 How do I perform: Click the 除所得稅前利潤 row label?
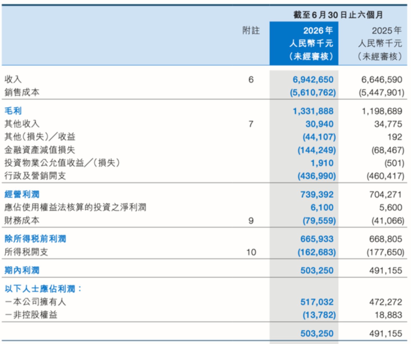point(35,239)
